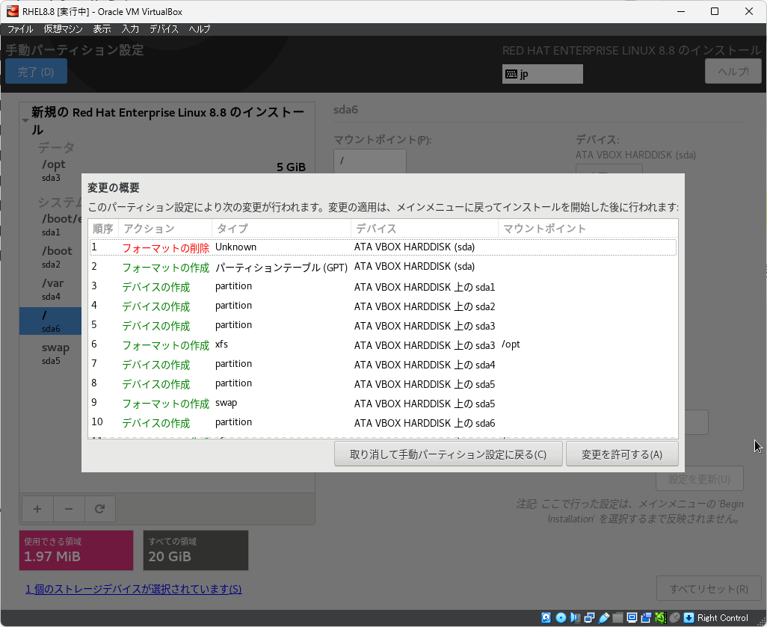This screenshot has width=767, height=627.
Task: Click the VirtualBox app icon in title bar
Action: (12, 10)
